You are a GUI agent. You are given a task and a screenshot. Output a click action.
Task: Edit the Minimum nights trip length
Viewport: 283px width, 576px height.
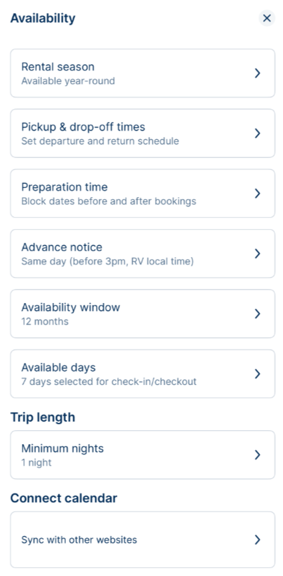point(142,455)
